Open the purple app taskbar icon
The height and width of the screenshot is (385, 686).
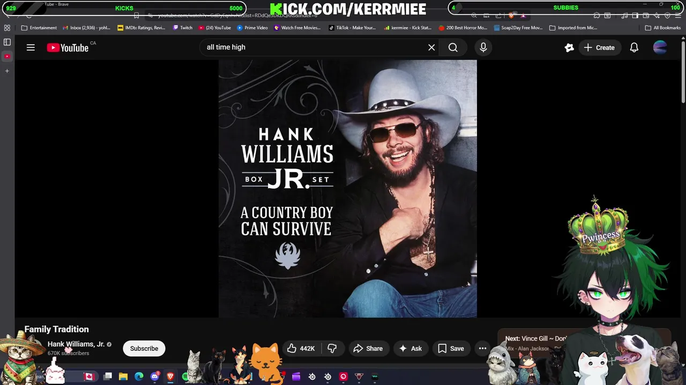[x=296, y=376]
